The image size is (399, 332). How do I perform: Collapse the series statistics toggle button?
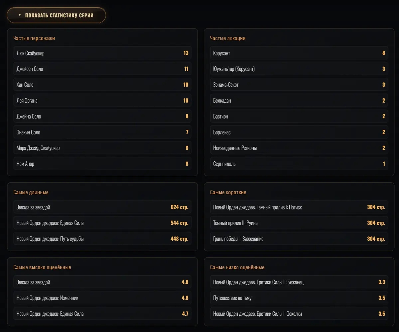click(56, 15)
